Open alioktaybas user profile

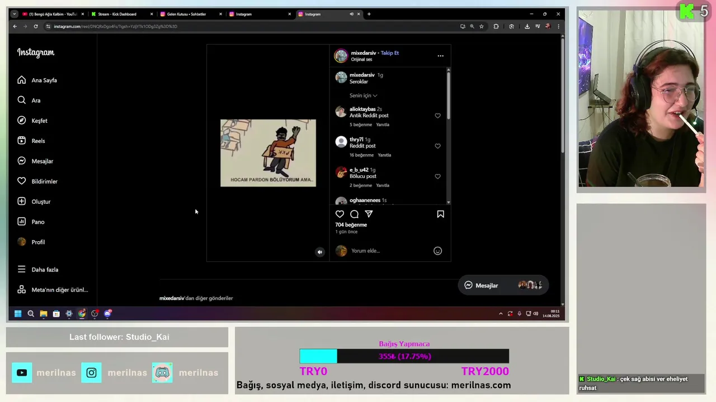(x=362, y=109)
